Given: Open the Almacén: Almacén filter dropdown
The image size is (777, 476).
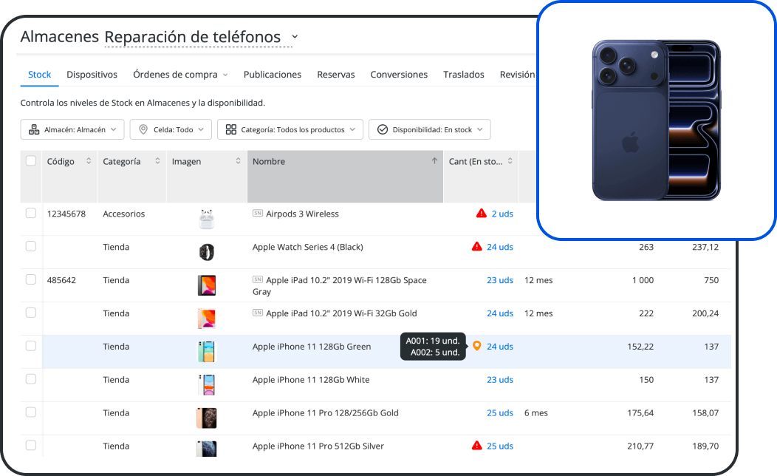Looking at the screenshot, I should click(x=72, y=129).
